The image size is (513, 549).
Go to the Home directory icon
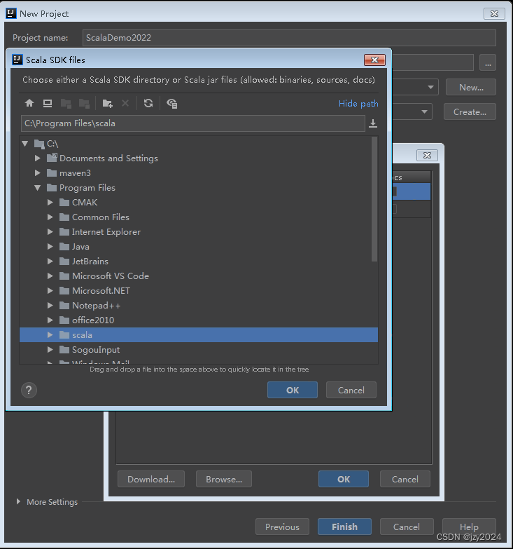tap(29, 103)
